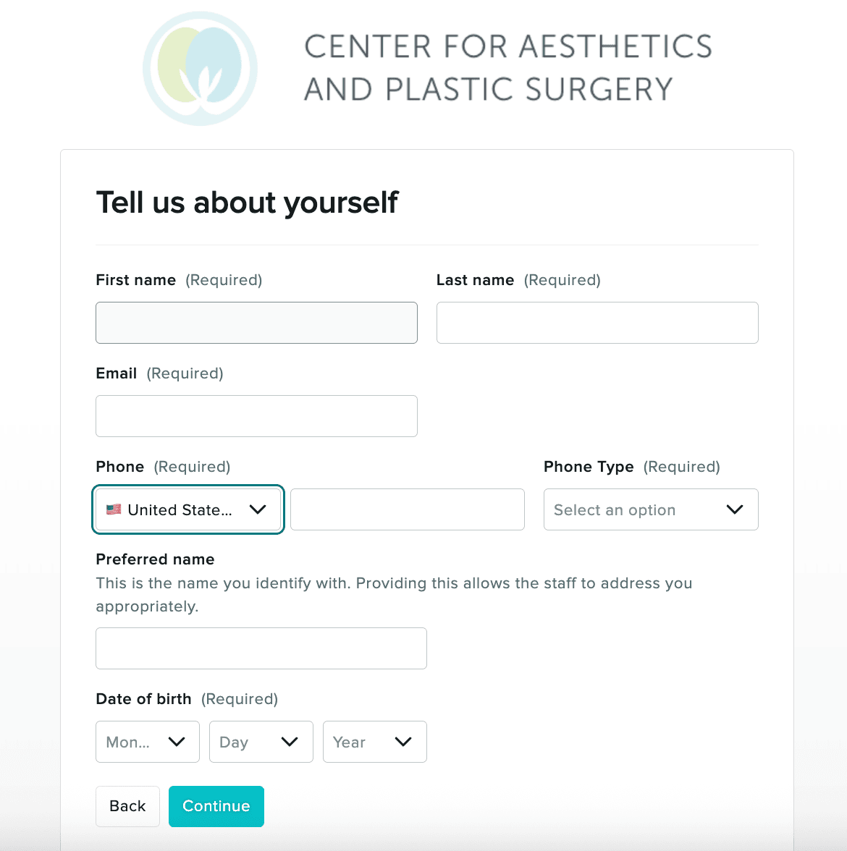Click the Month dropdown chevron arrow
Screen dimensions: 847x851
(177, 742)
